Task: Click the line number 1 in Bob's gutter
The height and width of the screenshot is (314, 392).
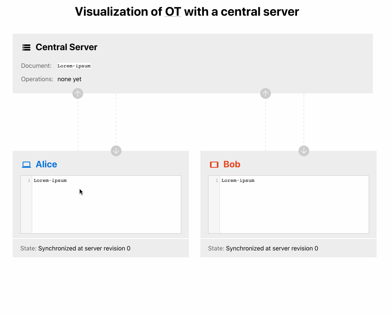Action: point(217,180)
